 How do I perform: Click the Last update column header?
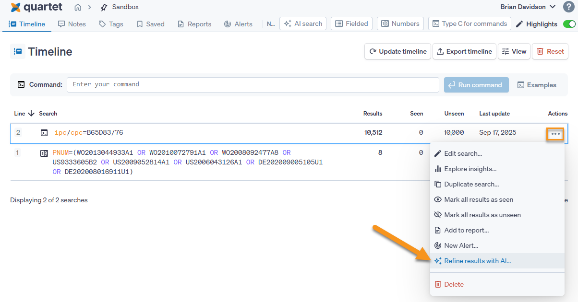tap(494, 114)
